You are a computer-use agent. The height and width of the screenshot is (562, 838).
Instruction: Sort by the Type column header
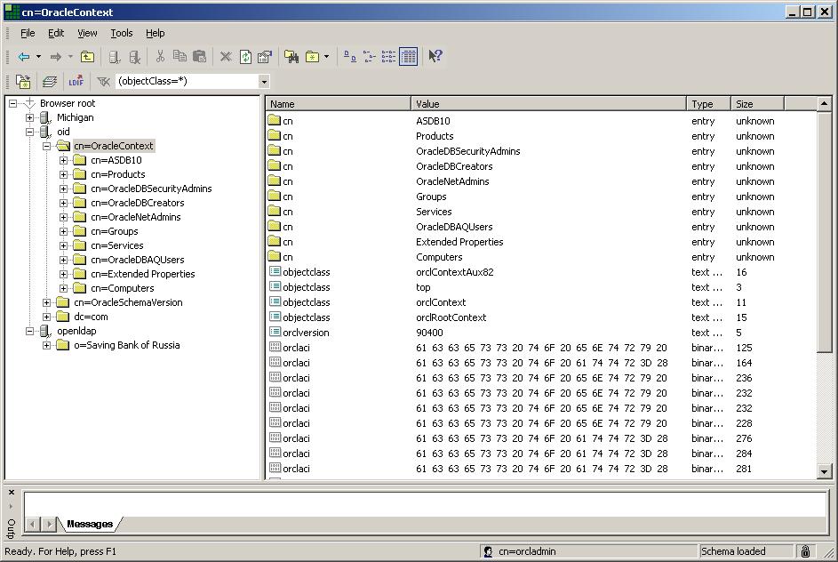click(x=708, y=104)
